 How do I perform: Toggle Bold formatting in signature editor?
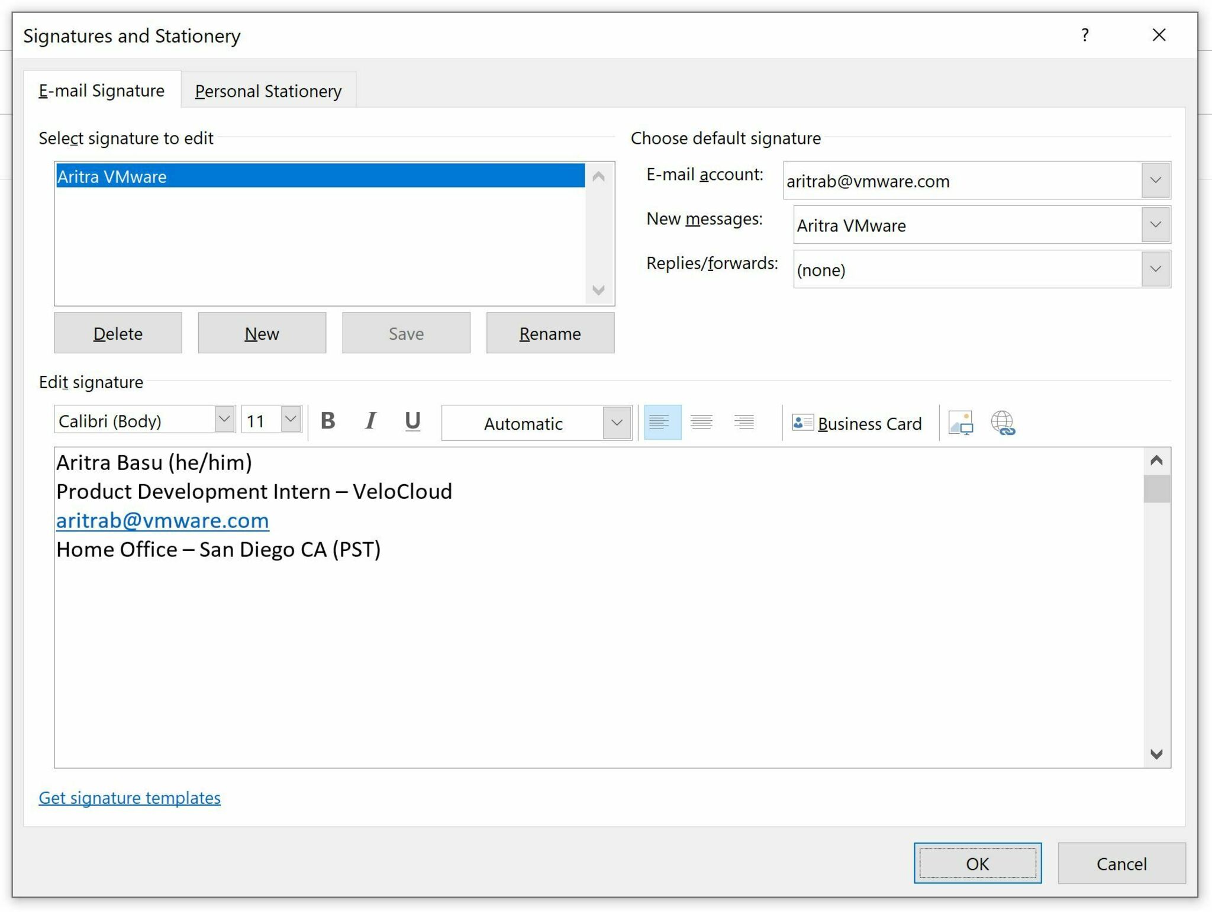point(328,421)
